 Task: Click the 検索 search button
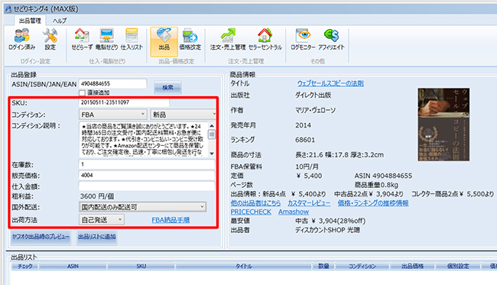click(167, 87)
